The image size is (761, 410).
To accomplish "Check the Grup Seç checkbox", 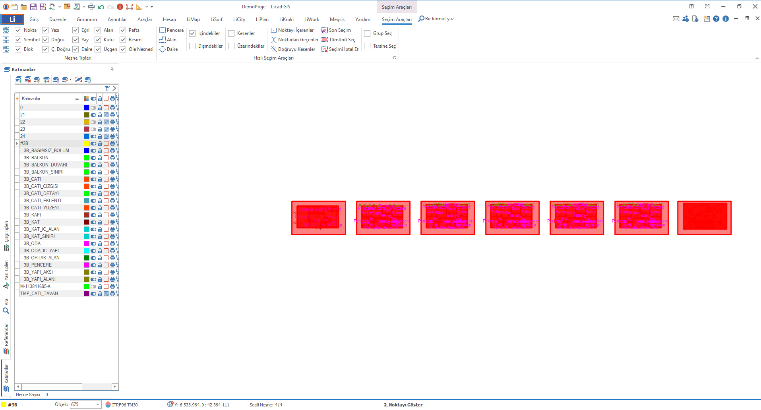I will pos(367,33).
